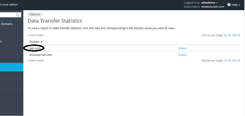Screen dimensions: 245x116
Task: Set top entries per page to 10
Action: tap(225, 35)
